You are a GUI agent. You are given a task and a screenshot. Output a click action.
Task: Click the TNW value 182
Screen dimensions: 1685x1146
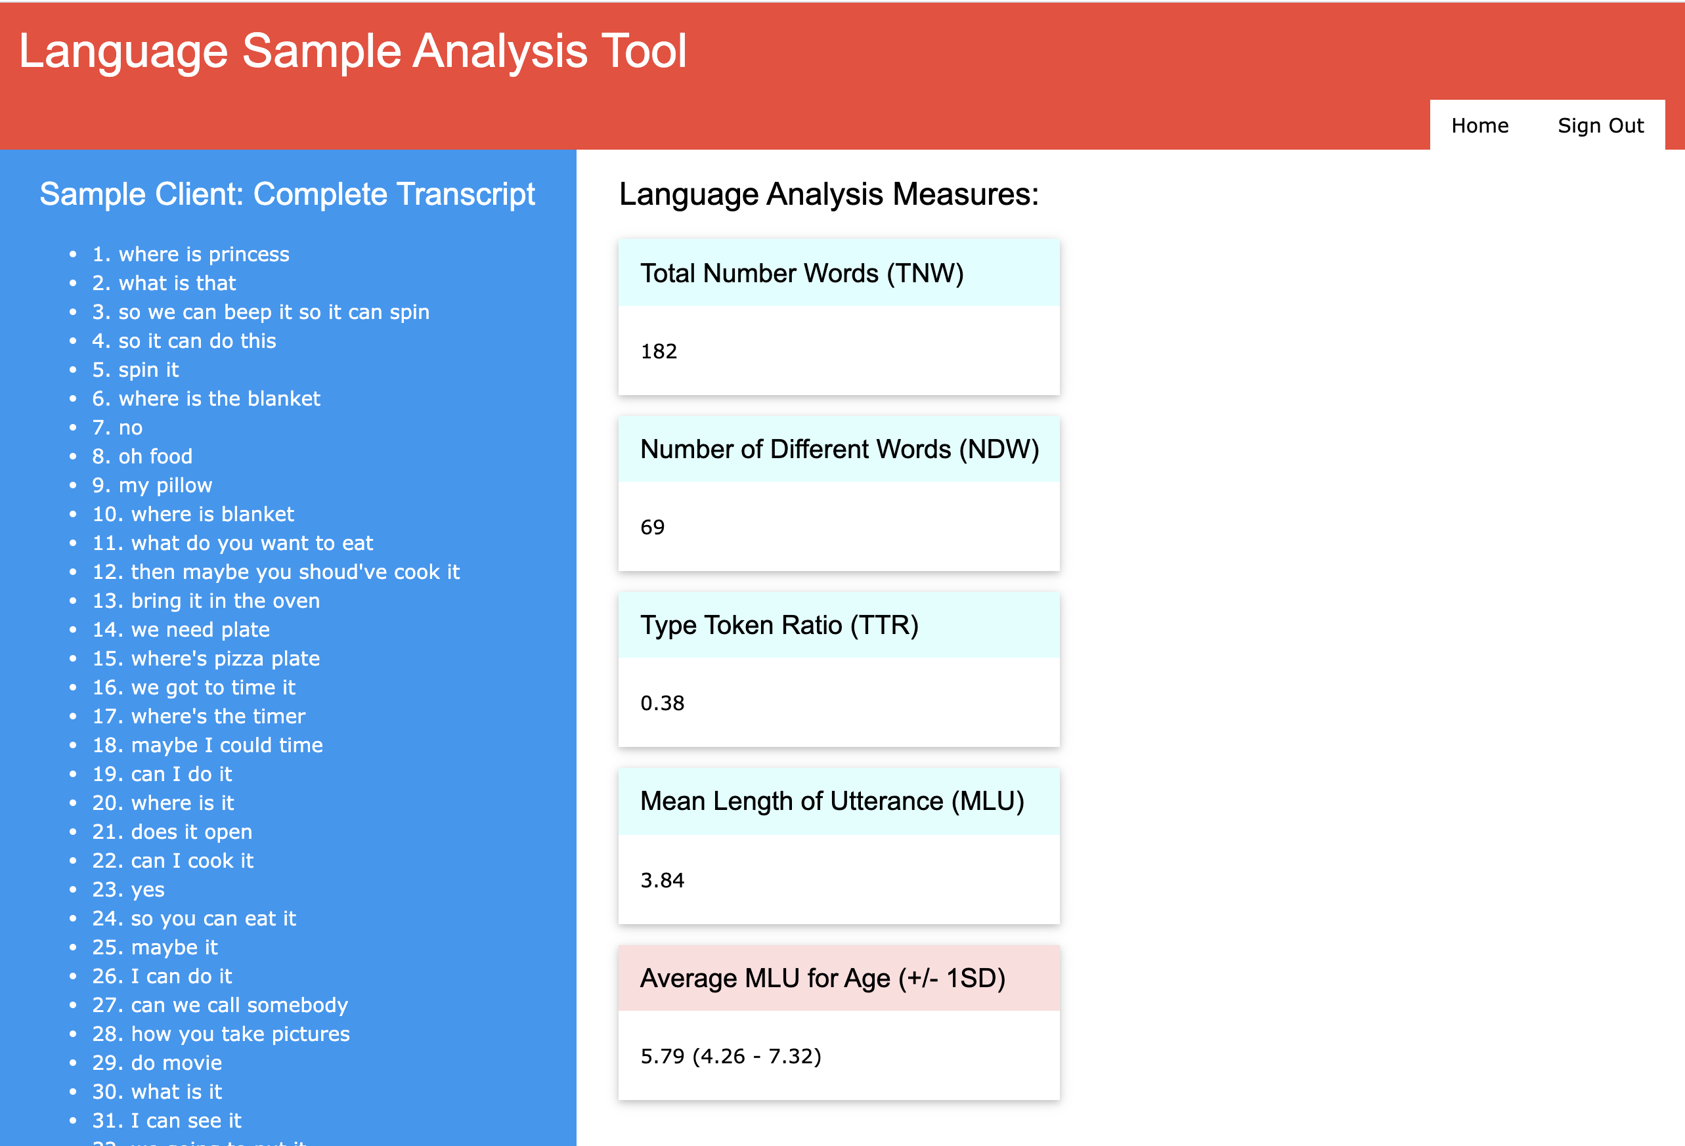[x=659, y=352]
